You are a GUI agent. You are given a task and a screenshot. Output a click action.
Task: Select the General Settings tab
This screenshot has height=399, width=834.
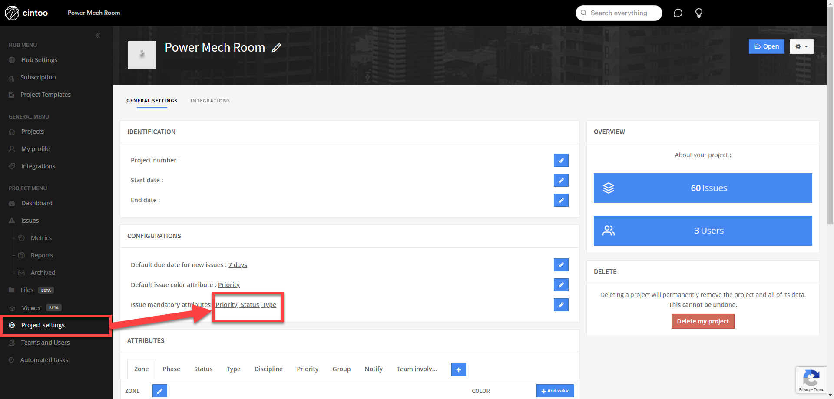click(x=152, y=101)
